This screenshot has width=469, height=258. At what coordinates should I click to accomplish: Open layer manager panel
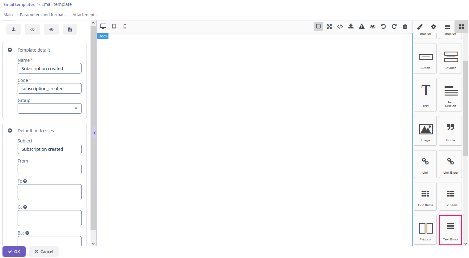pyautogui.click(x=447, y=27)
